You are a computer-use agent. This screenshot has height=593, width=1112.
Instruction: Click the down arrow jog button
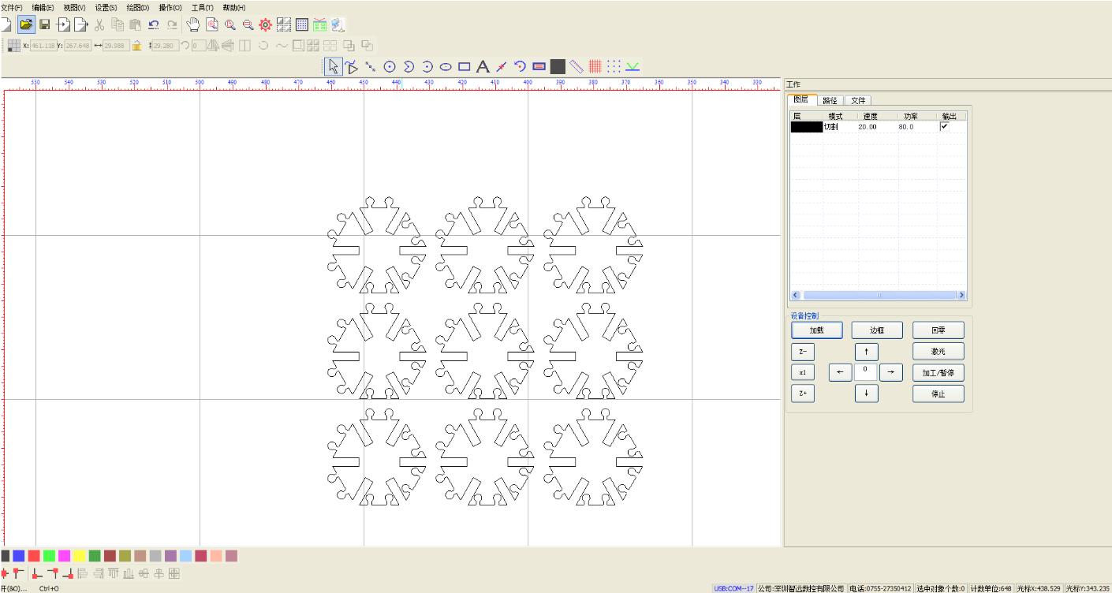click(x=867, y=393)
